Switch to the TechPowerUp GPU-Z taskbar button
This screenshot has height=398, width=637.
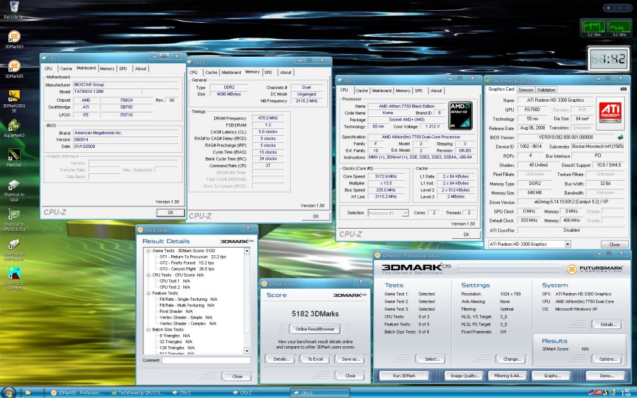click(139, 393)
